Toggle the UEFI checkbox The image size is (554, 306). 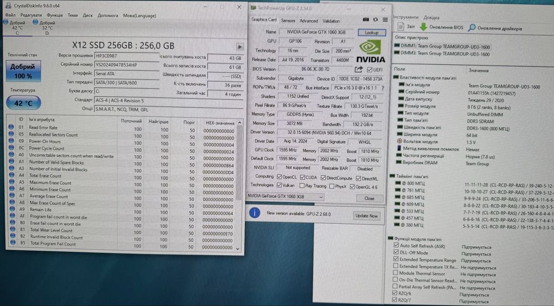[370, 70]
